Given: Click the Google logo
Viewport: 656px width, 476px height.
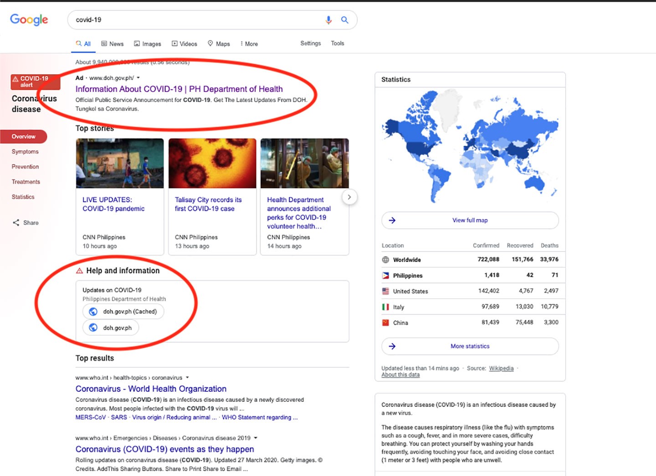Looking at the screenshot, I should pyautogui.click(x=29, y=20).
